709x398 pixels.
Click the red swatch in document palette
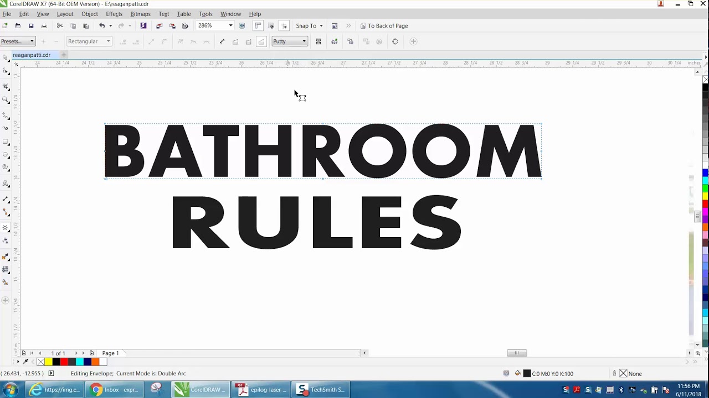point(64,362)
